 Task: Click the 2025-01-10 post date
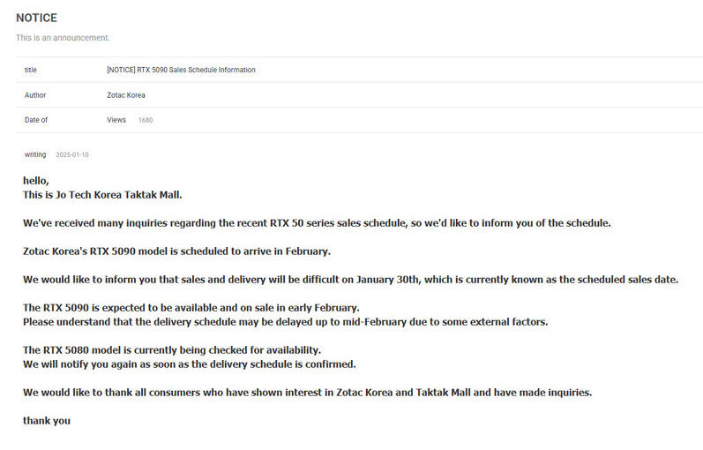(72, 154)
